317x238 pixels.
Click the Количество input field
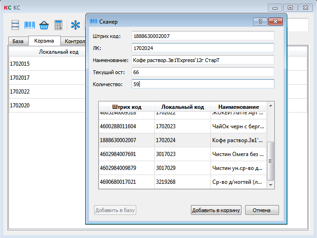[x=203, y=84]
